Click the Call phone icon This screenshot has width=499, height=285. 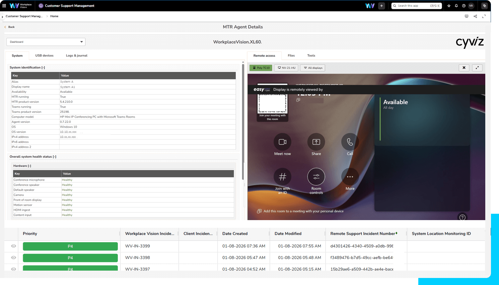coord(350,142)
